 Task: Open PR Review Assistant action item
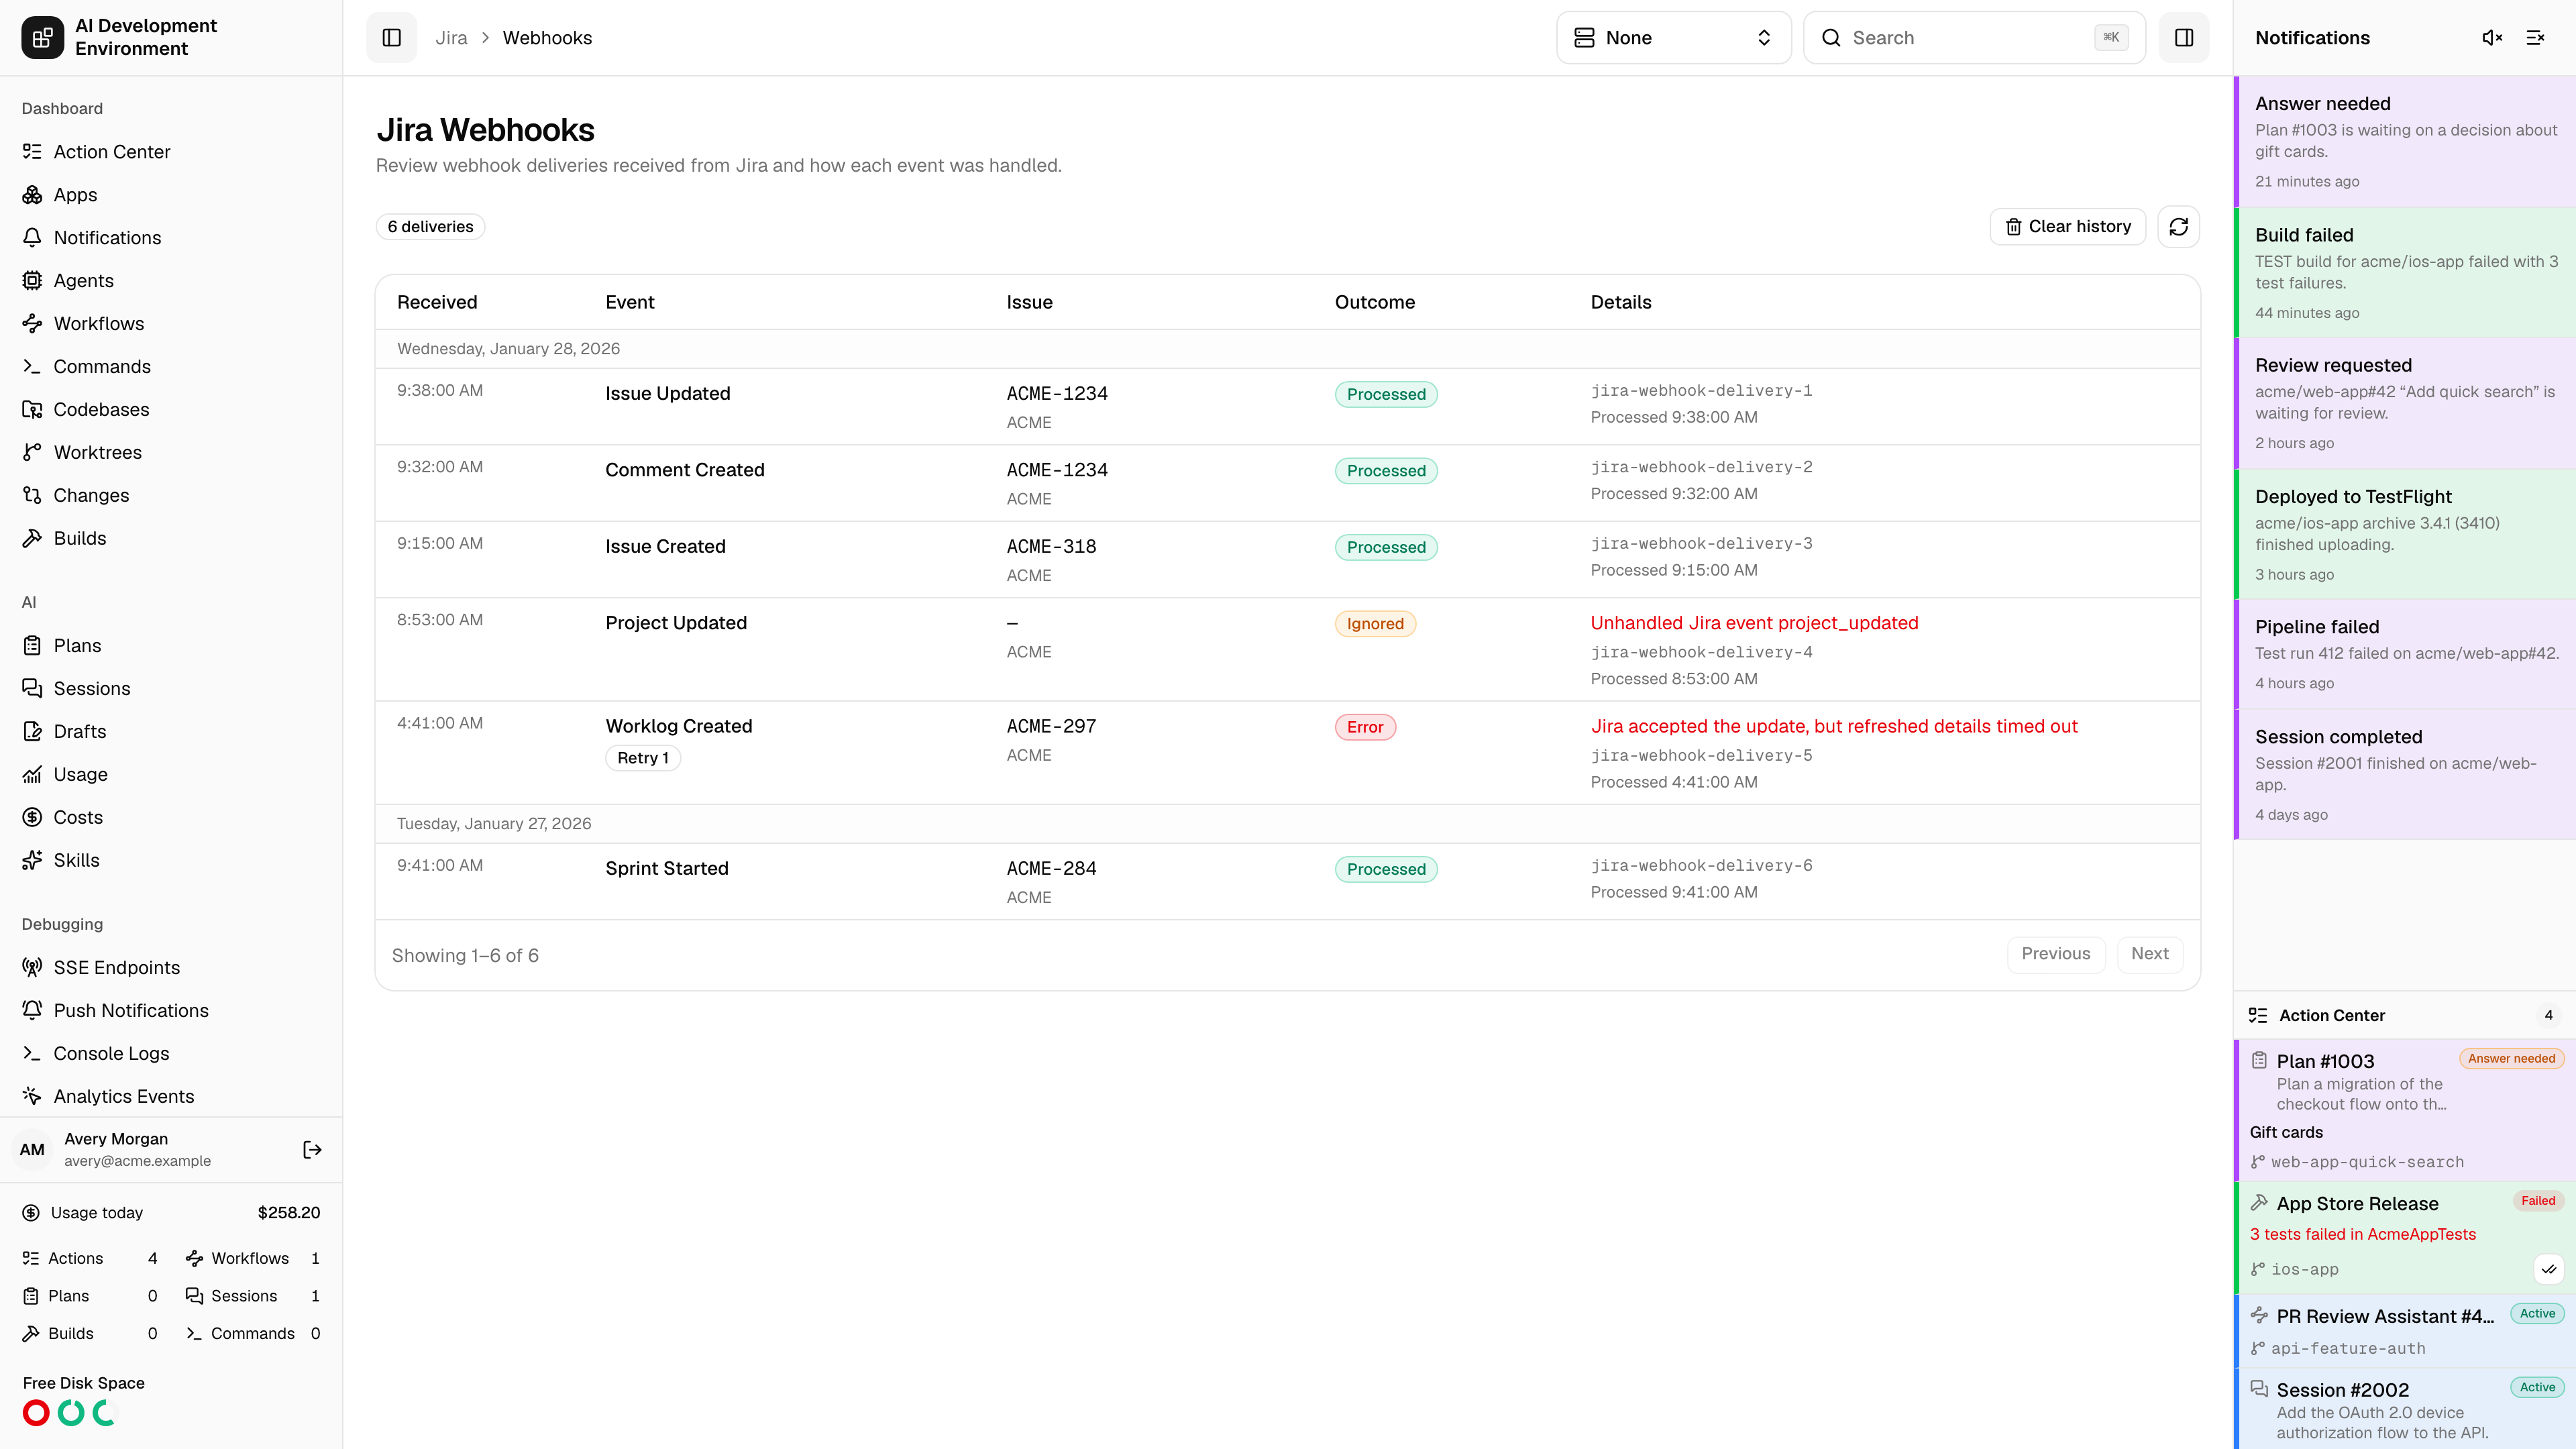coord(2404,1331)
